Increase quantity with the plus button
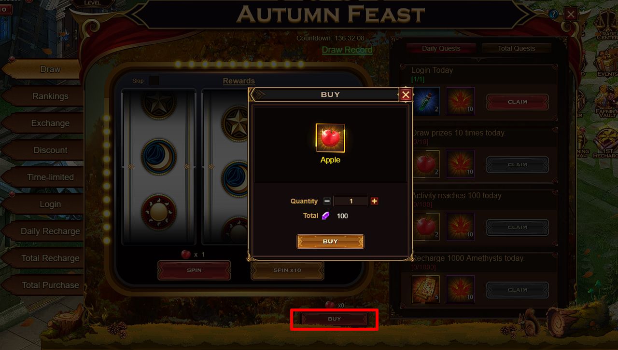 [x=374, y=201]
